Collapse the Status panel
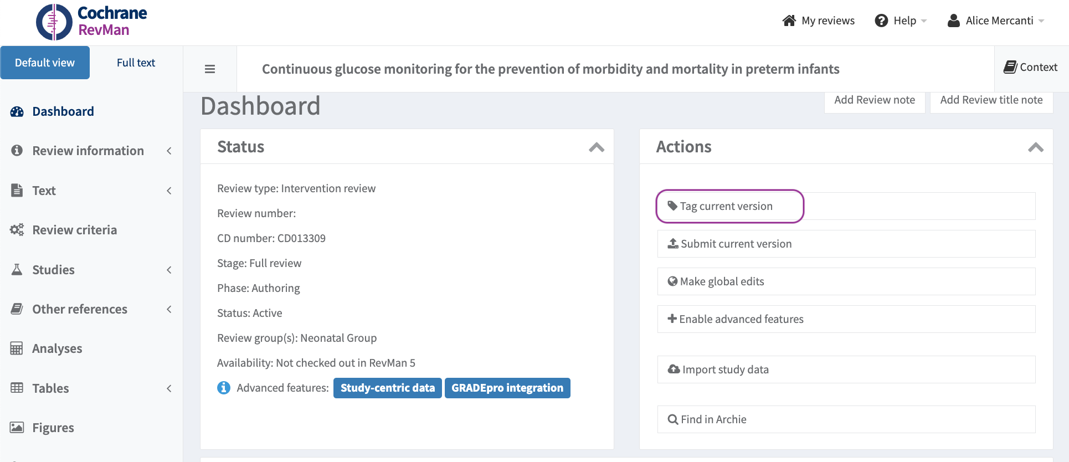 point(596,147)
